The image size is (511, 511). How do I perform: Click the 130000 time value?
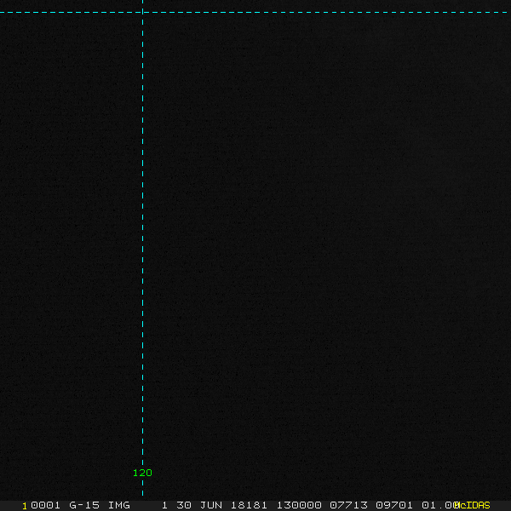click(298, 505)
